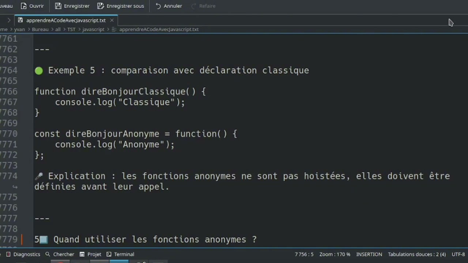Click the Enregistrer floppy disk icon
The height and width of the screenshot is (263, 468).
58,6
